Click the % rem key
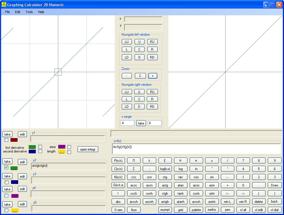284x215 pixels. (118, 210)
